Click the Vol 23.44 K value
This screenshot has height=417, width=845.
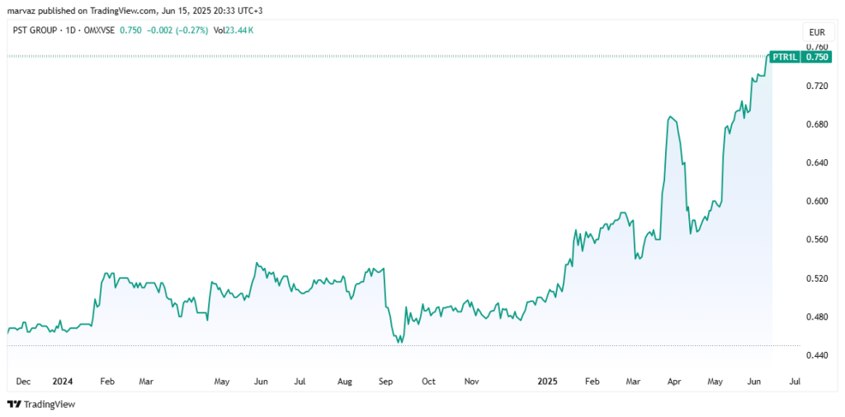point(234,30)
